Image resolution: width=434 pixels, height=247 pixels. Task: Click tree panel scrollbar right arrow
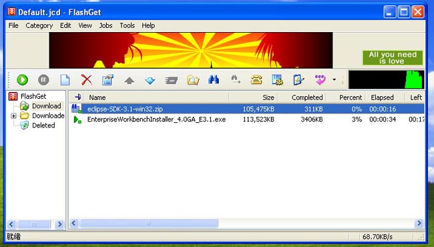pyautogui.click(x=59, y=224)
